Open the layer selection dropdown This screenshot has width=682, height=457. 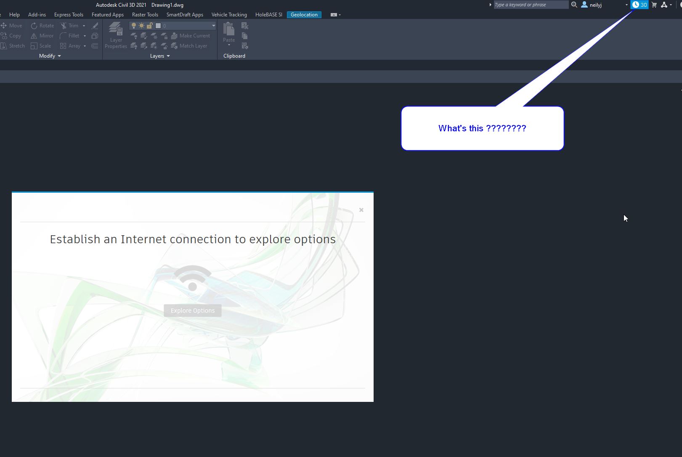(213, 26)
